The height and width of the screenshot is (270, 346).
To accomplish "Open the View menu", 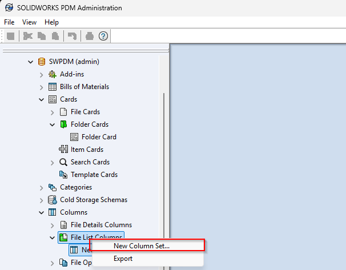I will click(x=29, y=22).
